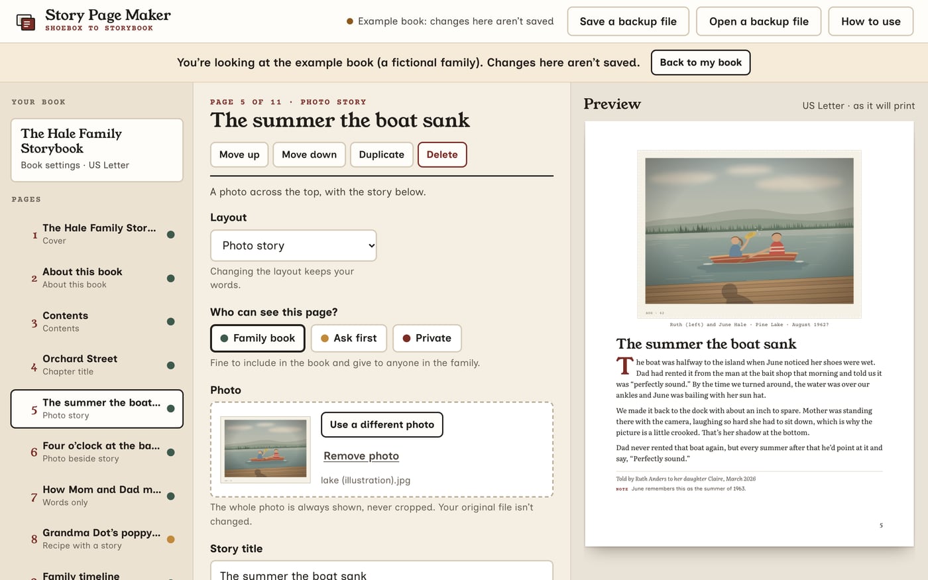Click Use a different photo button
Screen dimensions: 928x580
(x=382, y=425)
